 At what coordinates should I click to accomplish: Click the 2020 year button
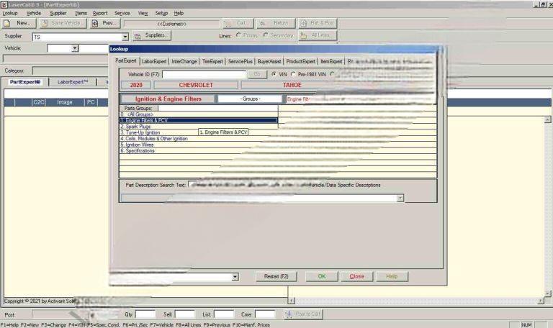136,85
